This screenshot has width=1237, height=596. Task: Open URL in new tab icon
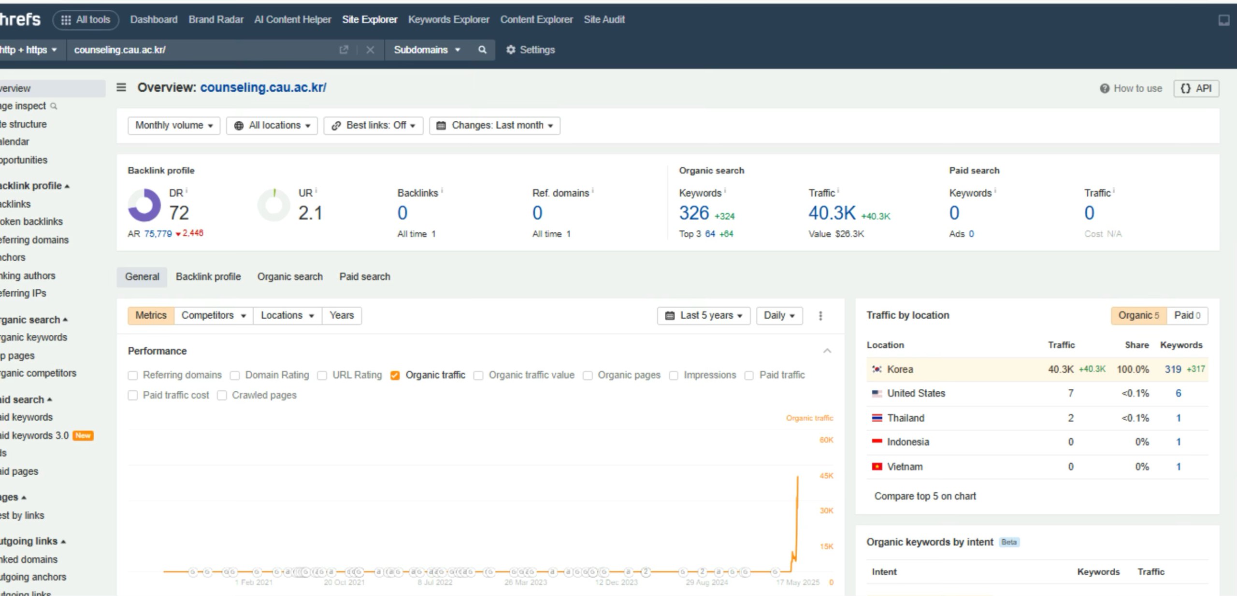(344, 50)
